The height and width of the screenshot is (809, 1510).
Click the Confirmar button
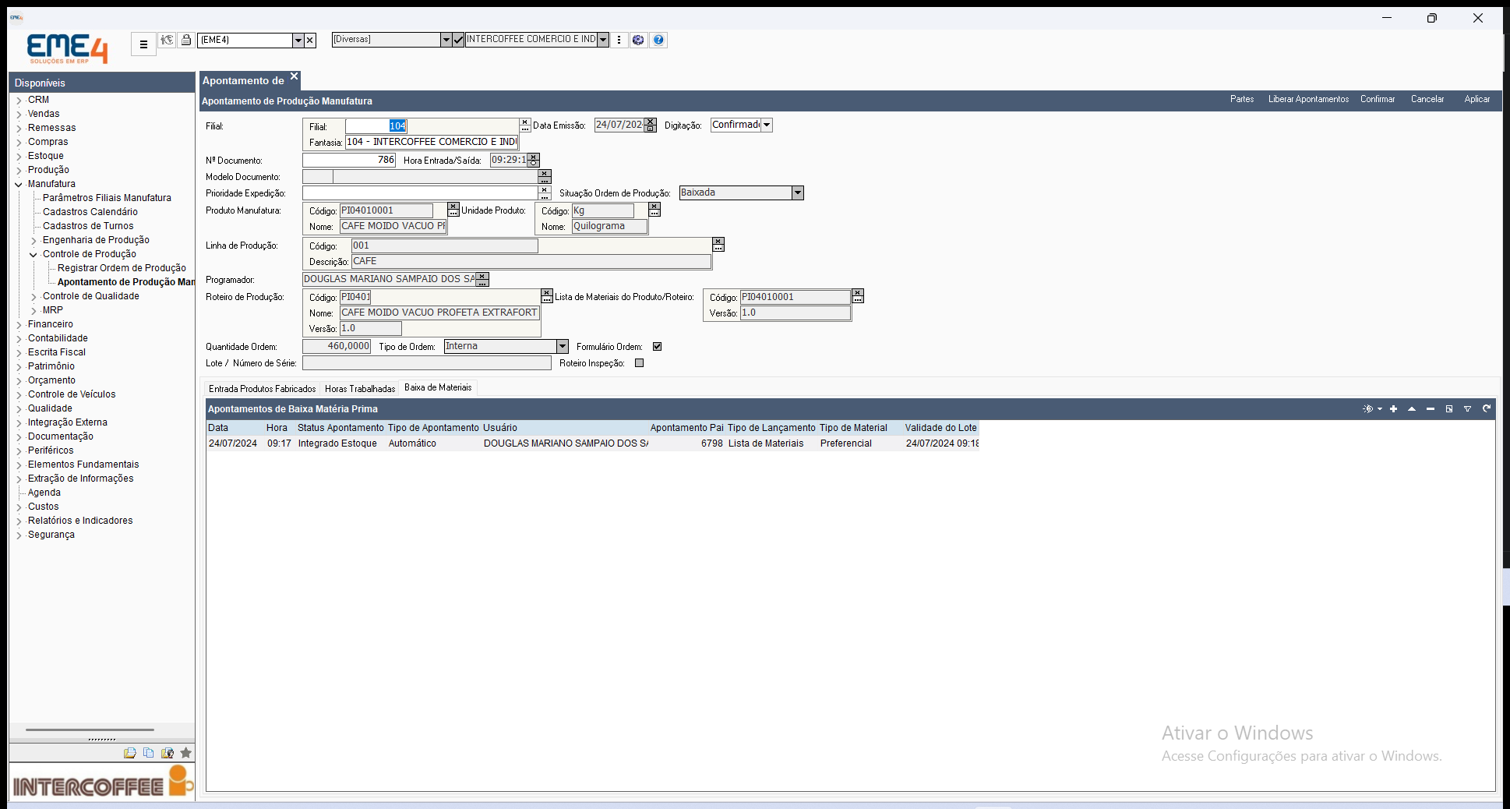1378,99
